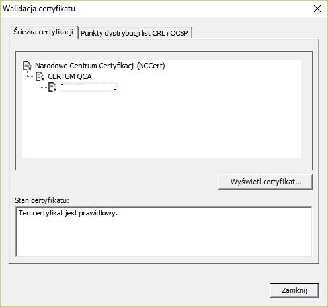Screen dimensions: 328x307
Task: Click Wyświetl certyfikat... button
Action: (265, 182)
